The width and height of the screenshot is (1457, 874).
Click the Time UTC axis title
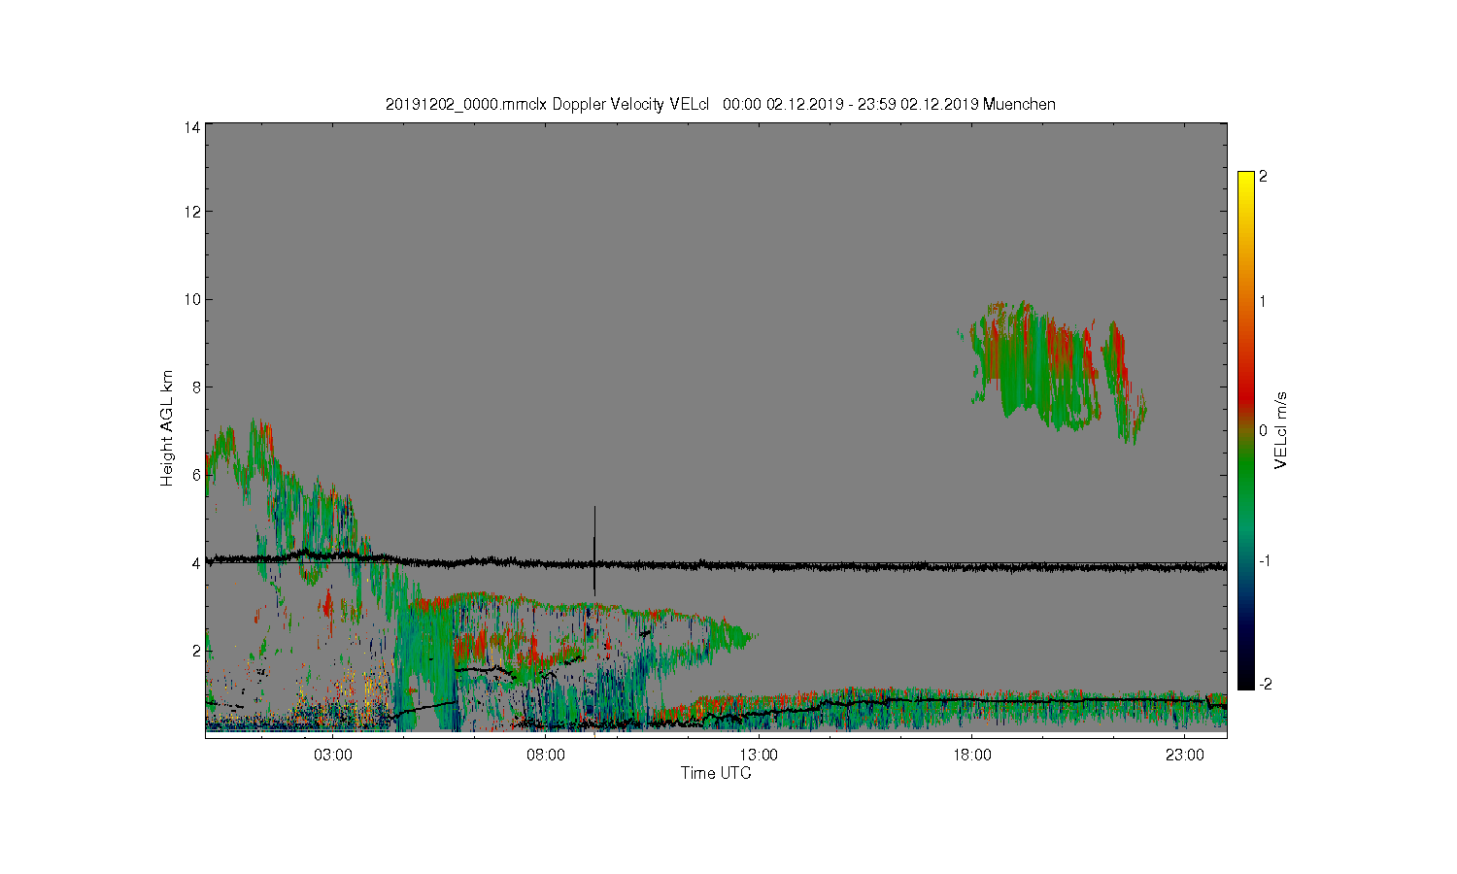716,774
